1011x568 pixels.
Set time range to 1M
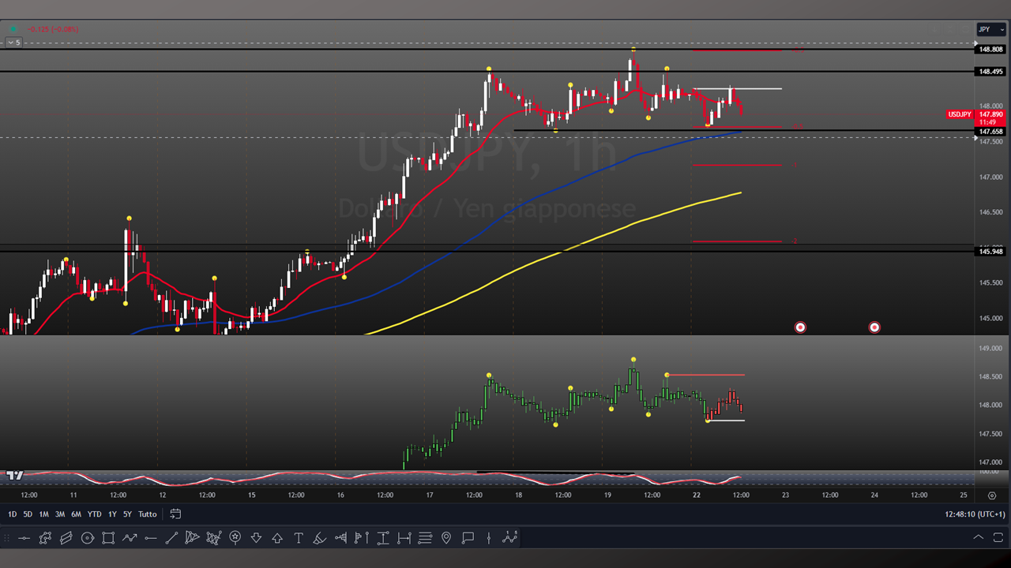tap(43, 514)
